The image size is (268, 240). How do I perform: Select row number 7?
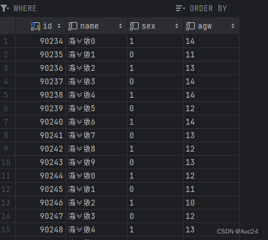click(8, 122)
